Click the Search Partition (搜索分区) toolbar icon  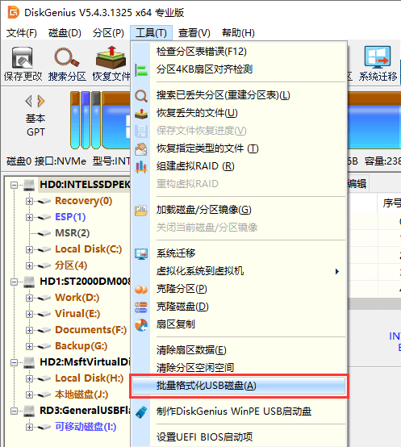point(67,57)
